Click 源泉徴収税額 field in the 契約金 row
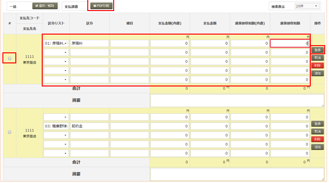The height and width of the screenshot is (183, 329). click(x=290, y=126)
